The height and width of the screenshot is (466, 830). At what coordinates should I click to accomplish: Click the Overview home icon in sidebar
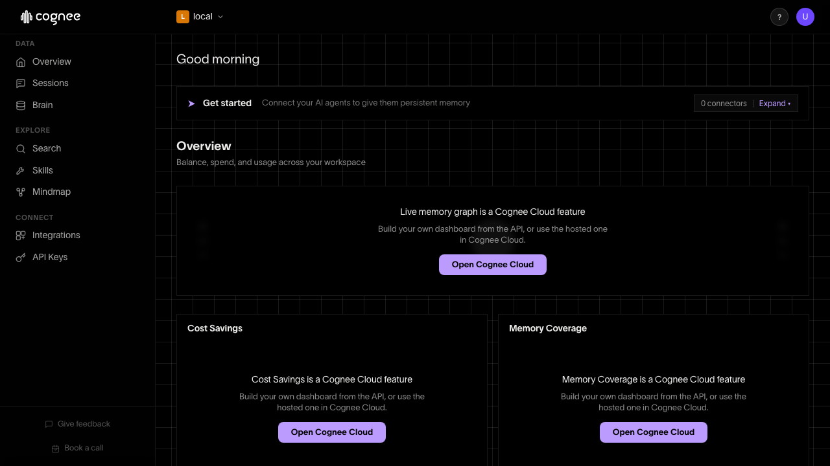pos(21,62)
